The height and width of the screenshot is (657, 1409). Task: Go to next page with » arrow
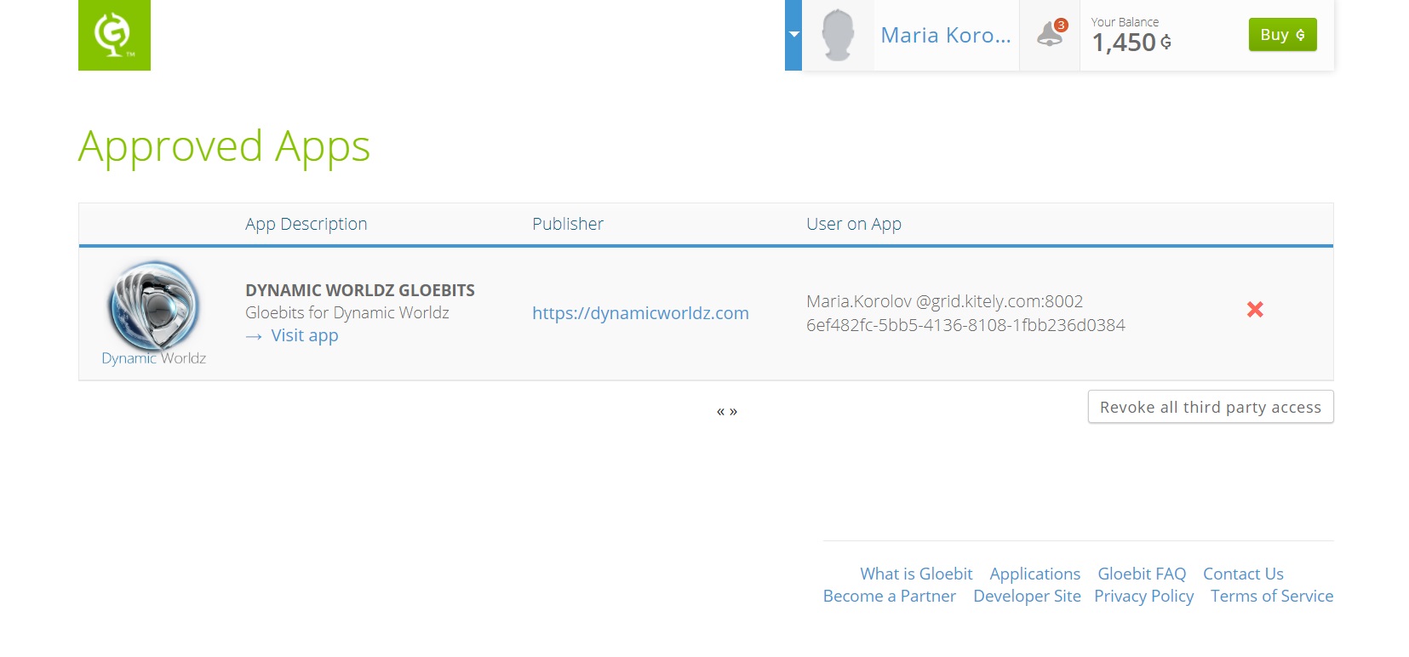733,412
